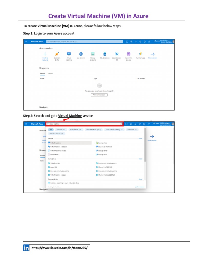
Task: Open Feedback icon in Step 2 header
Action: [x=149, y=124]
